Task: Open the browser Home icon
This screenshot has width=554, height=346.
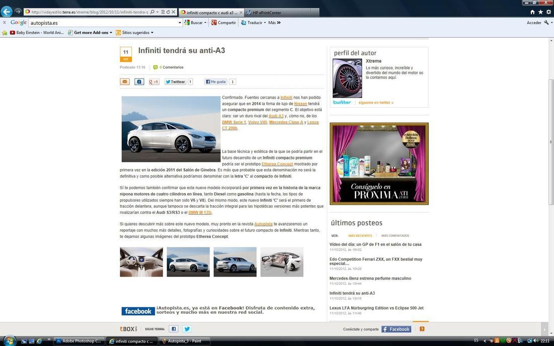Action: click(532, 12)
